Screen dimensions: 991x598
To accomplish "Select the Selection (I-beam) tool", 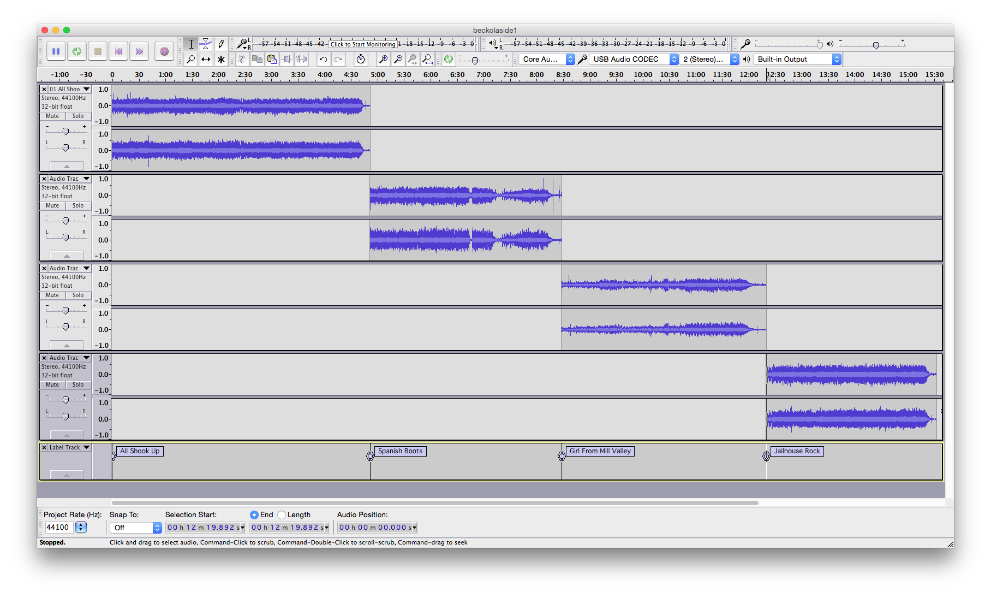I will (191, 44).
